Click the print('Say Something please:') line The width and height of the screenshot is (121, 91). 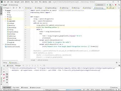tap(48, 27)
